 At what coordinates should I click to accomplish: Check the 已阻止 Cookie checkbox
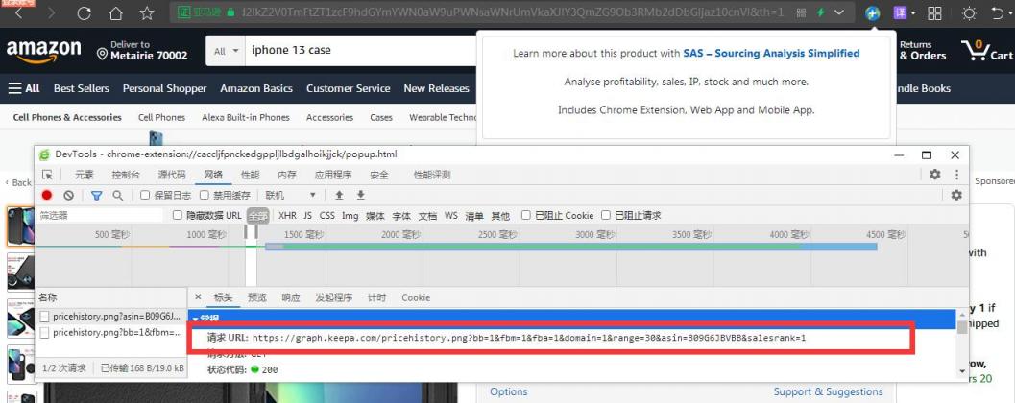point(526,215)
